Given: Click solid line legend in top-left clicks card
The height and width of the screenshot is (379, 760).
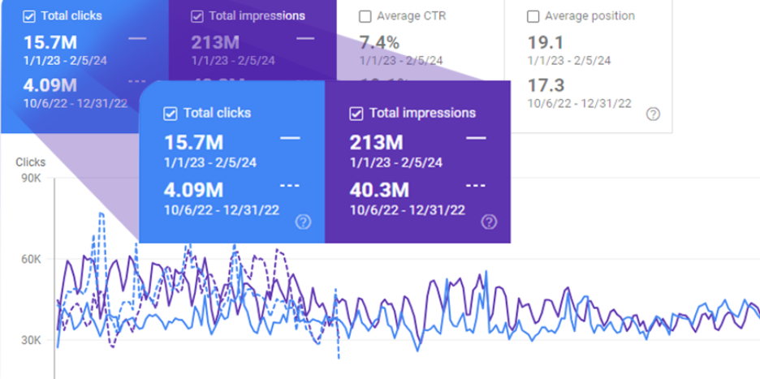Looking at the screenshot, I should [x=138, y=37].
